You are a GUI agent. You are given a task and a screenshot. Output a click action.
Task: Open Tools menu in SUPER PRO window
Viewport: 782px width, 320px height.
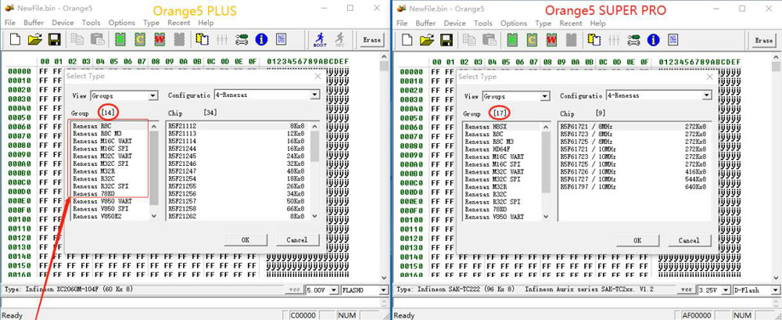click(x=482, y=23)
